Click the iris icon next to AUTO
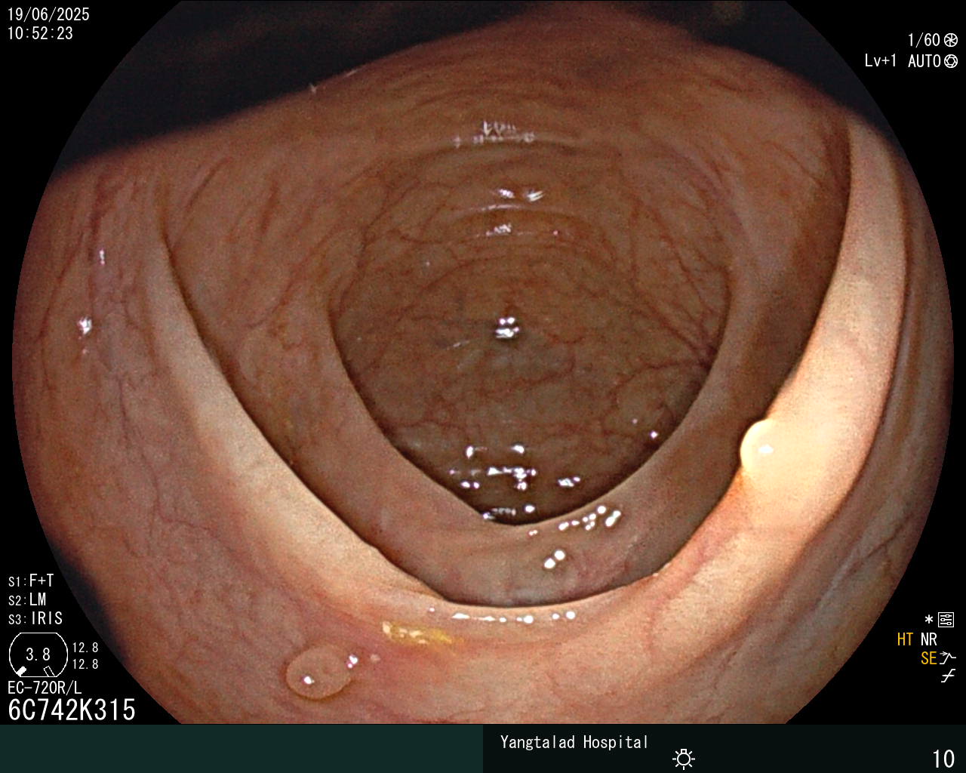 coord(951,61)
